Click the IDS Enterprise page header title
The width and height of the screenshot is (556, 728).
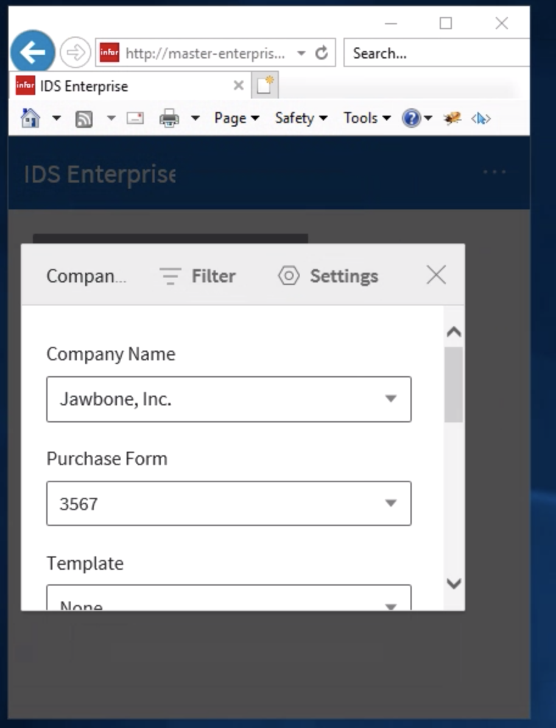tap(100, 175)
